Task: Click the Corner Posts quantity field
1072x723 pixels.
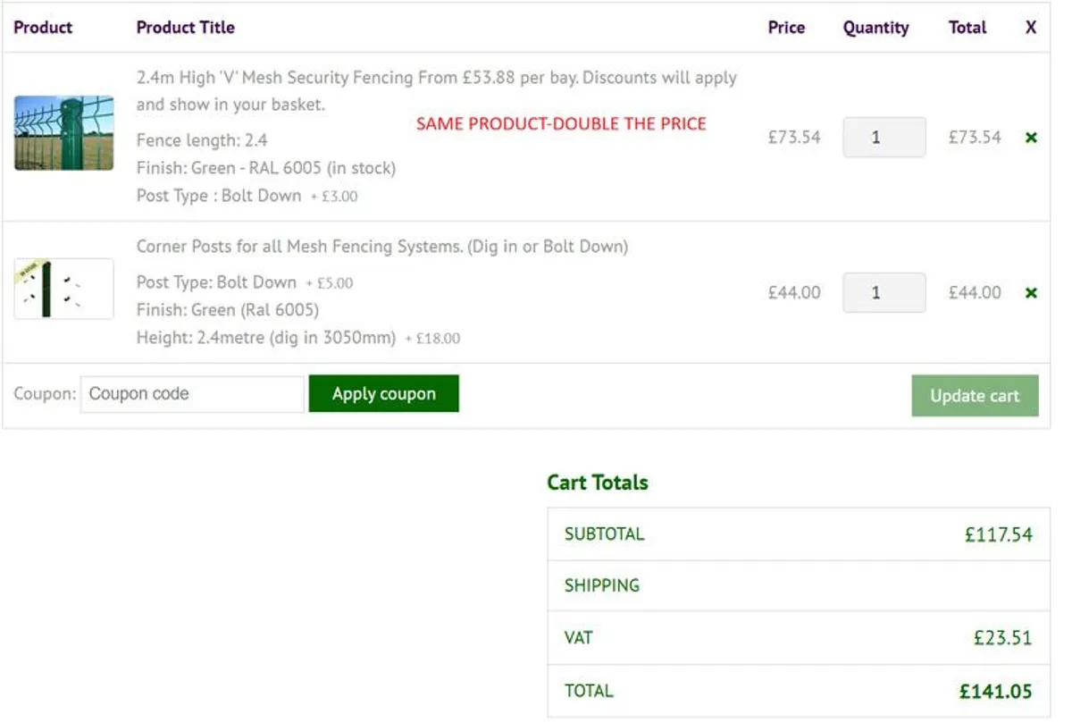Action: [x=884, y=293]
